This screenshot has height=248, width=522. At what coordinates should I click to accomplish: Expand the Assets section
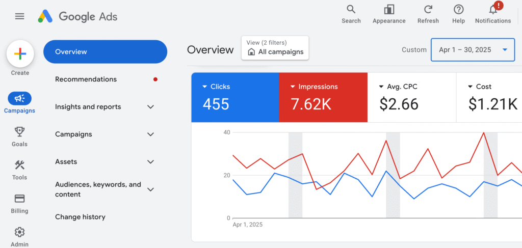[x=150, y=162]
